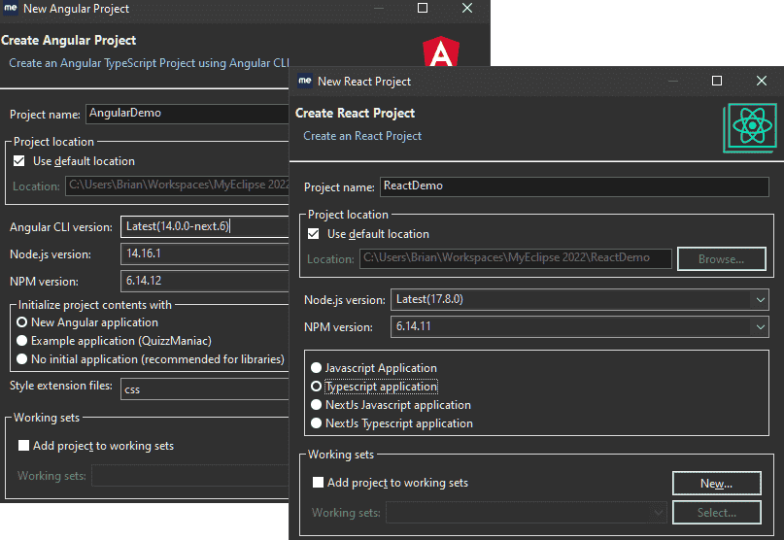The height and width of the screenshot is (540, 784).
Task: Open the React Node.js version dropdown arrow
Action: (761, 300)
